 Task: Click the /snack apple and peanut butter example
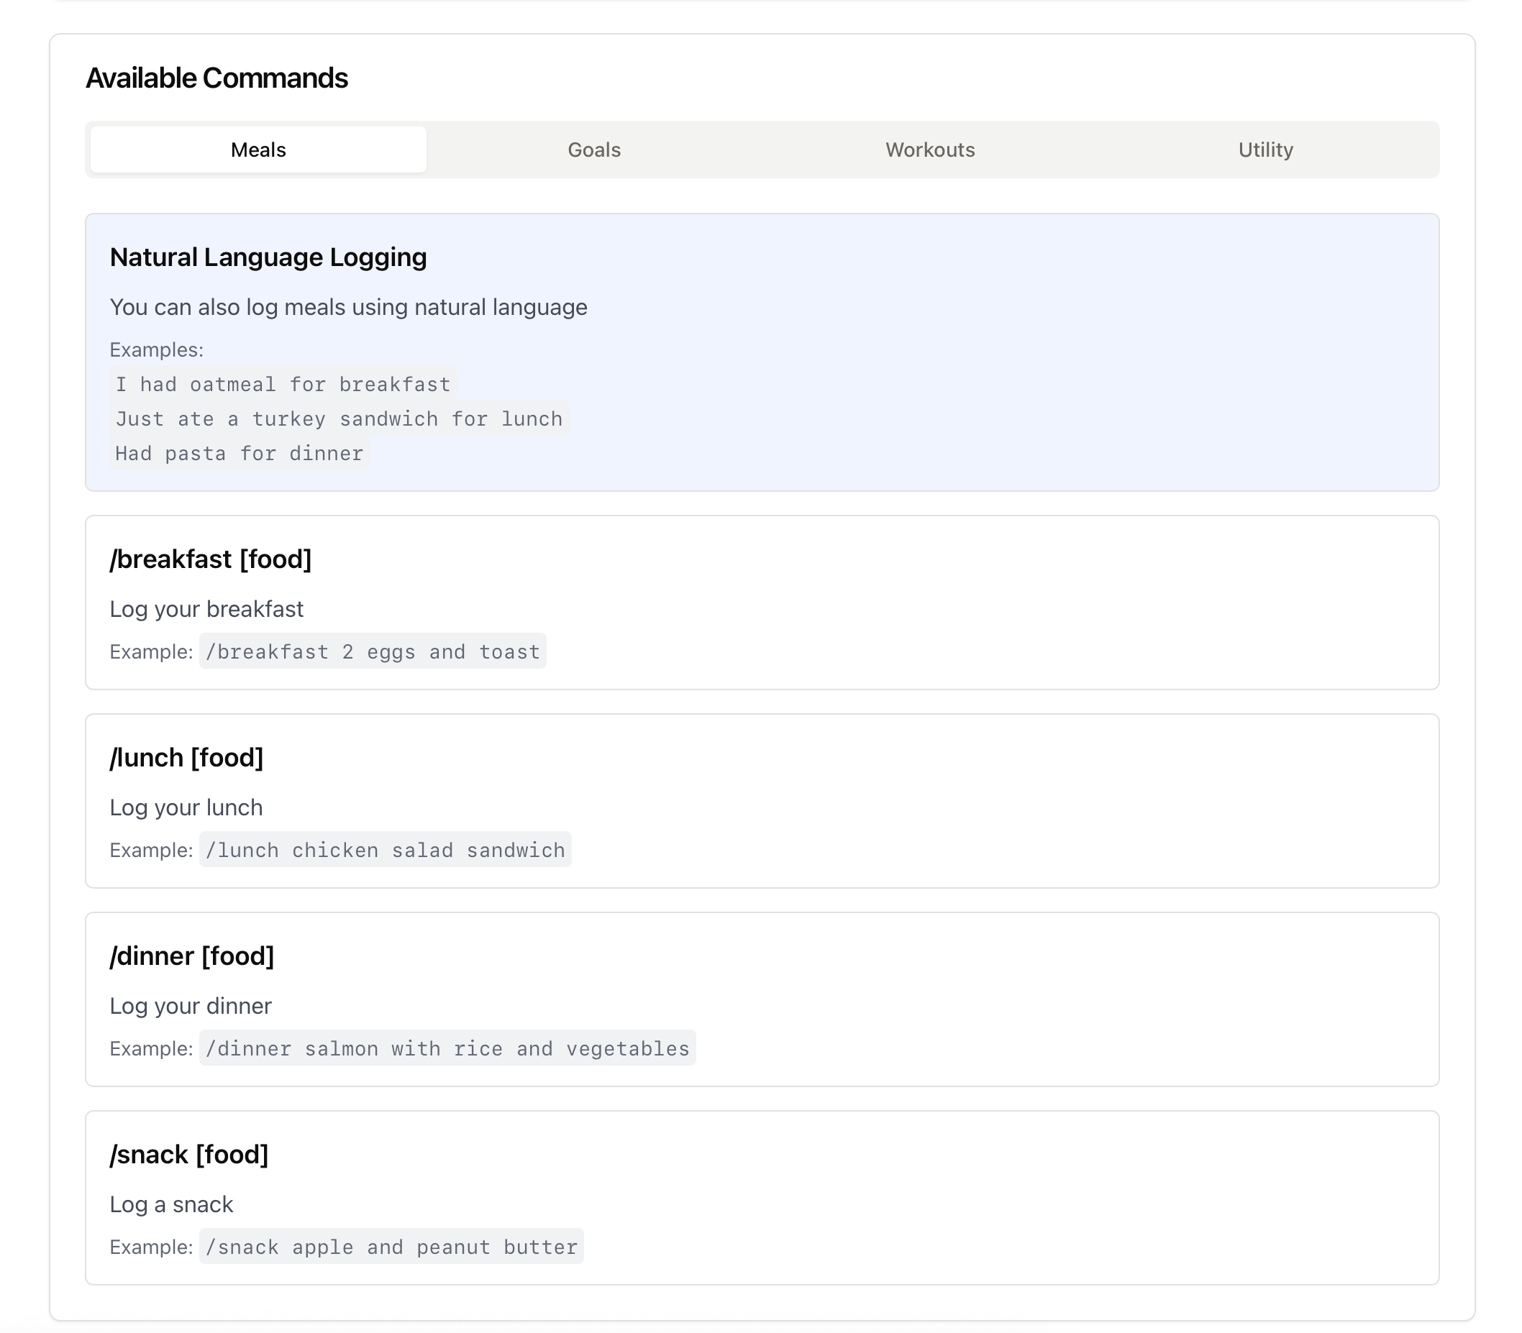click(391, 1247)
